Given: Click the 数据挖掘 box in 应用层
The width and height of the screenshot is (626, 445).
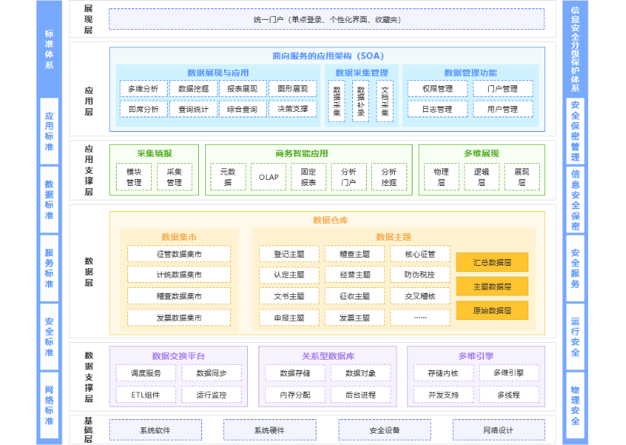Looking at the screenshot, I should pos(193,88).
